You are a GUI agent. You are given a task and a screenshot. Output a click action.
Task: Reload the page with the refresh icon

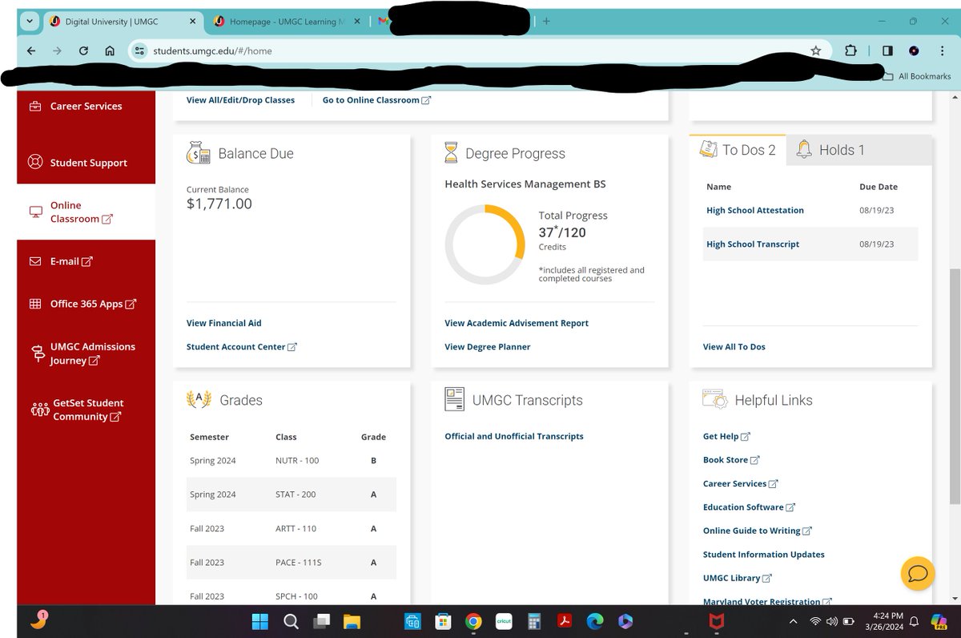pos(83,50)
